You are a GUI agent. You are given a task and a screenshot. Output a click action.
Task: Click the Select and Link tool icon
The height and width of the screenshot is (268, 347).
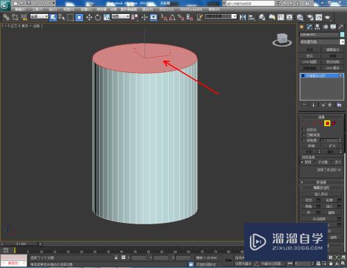pos(6,17)
